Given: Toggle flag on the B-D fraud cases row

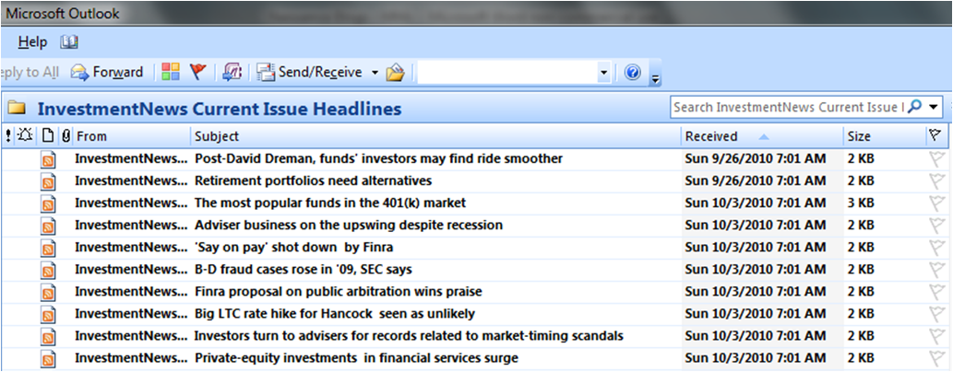Looking at the screenshot, I should tap(936, 270).
